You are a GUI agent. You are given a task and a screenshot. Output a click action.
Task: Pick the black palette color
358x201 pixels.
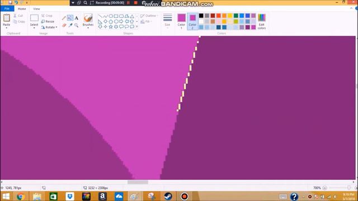click(201, 16)
